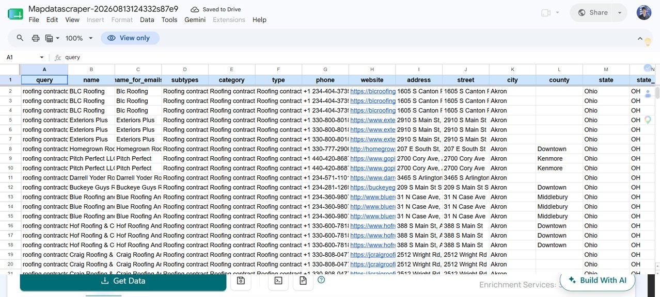The image size is (660, 297).
Task: Click the vertical scrollbar thumb of the sheet
Action: (657, 92)
